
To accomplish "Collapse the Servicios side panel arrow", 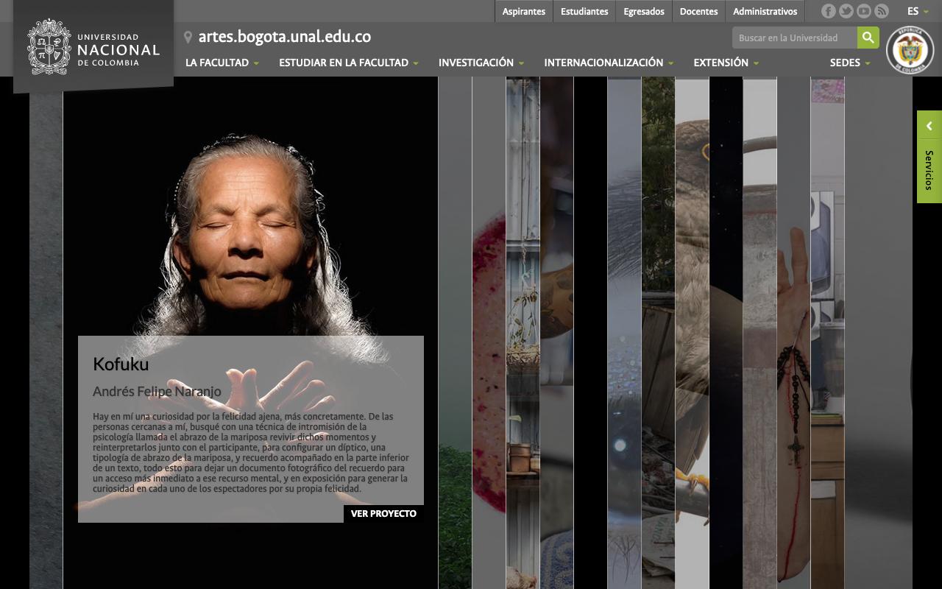I will [x=929, y=126].
